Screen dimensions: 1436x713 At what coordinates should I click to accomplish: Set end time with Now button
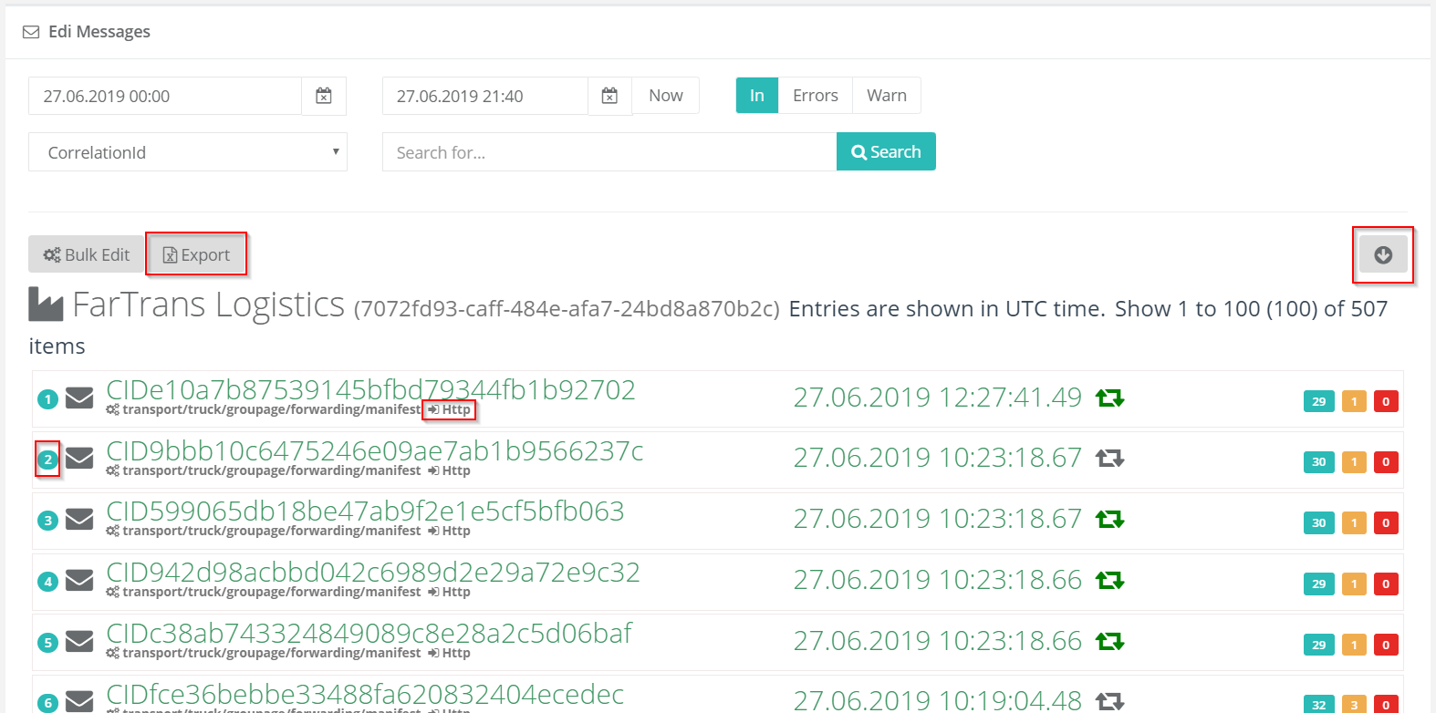point(665,96)
